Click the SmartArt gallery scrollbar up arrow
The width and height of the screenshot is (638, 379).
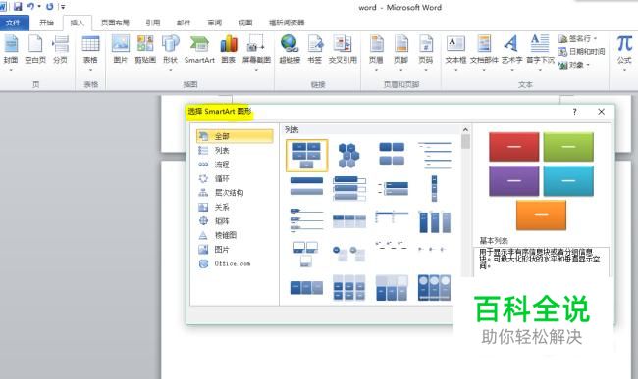click(x=465, y=130)
